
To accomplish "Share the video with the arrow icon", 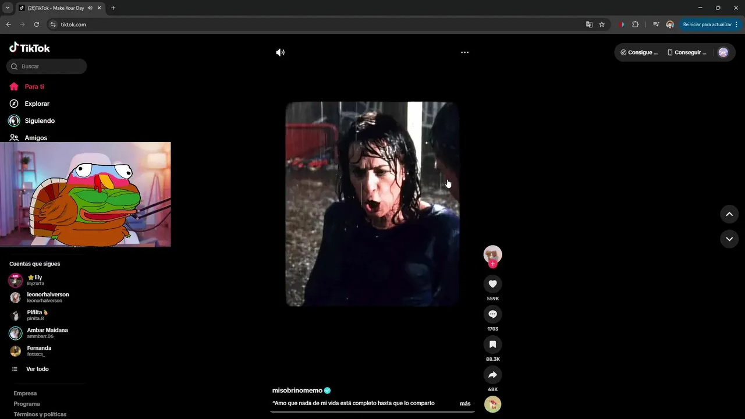I will (492, 375).
